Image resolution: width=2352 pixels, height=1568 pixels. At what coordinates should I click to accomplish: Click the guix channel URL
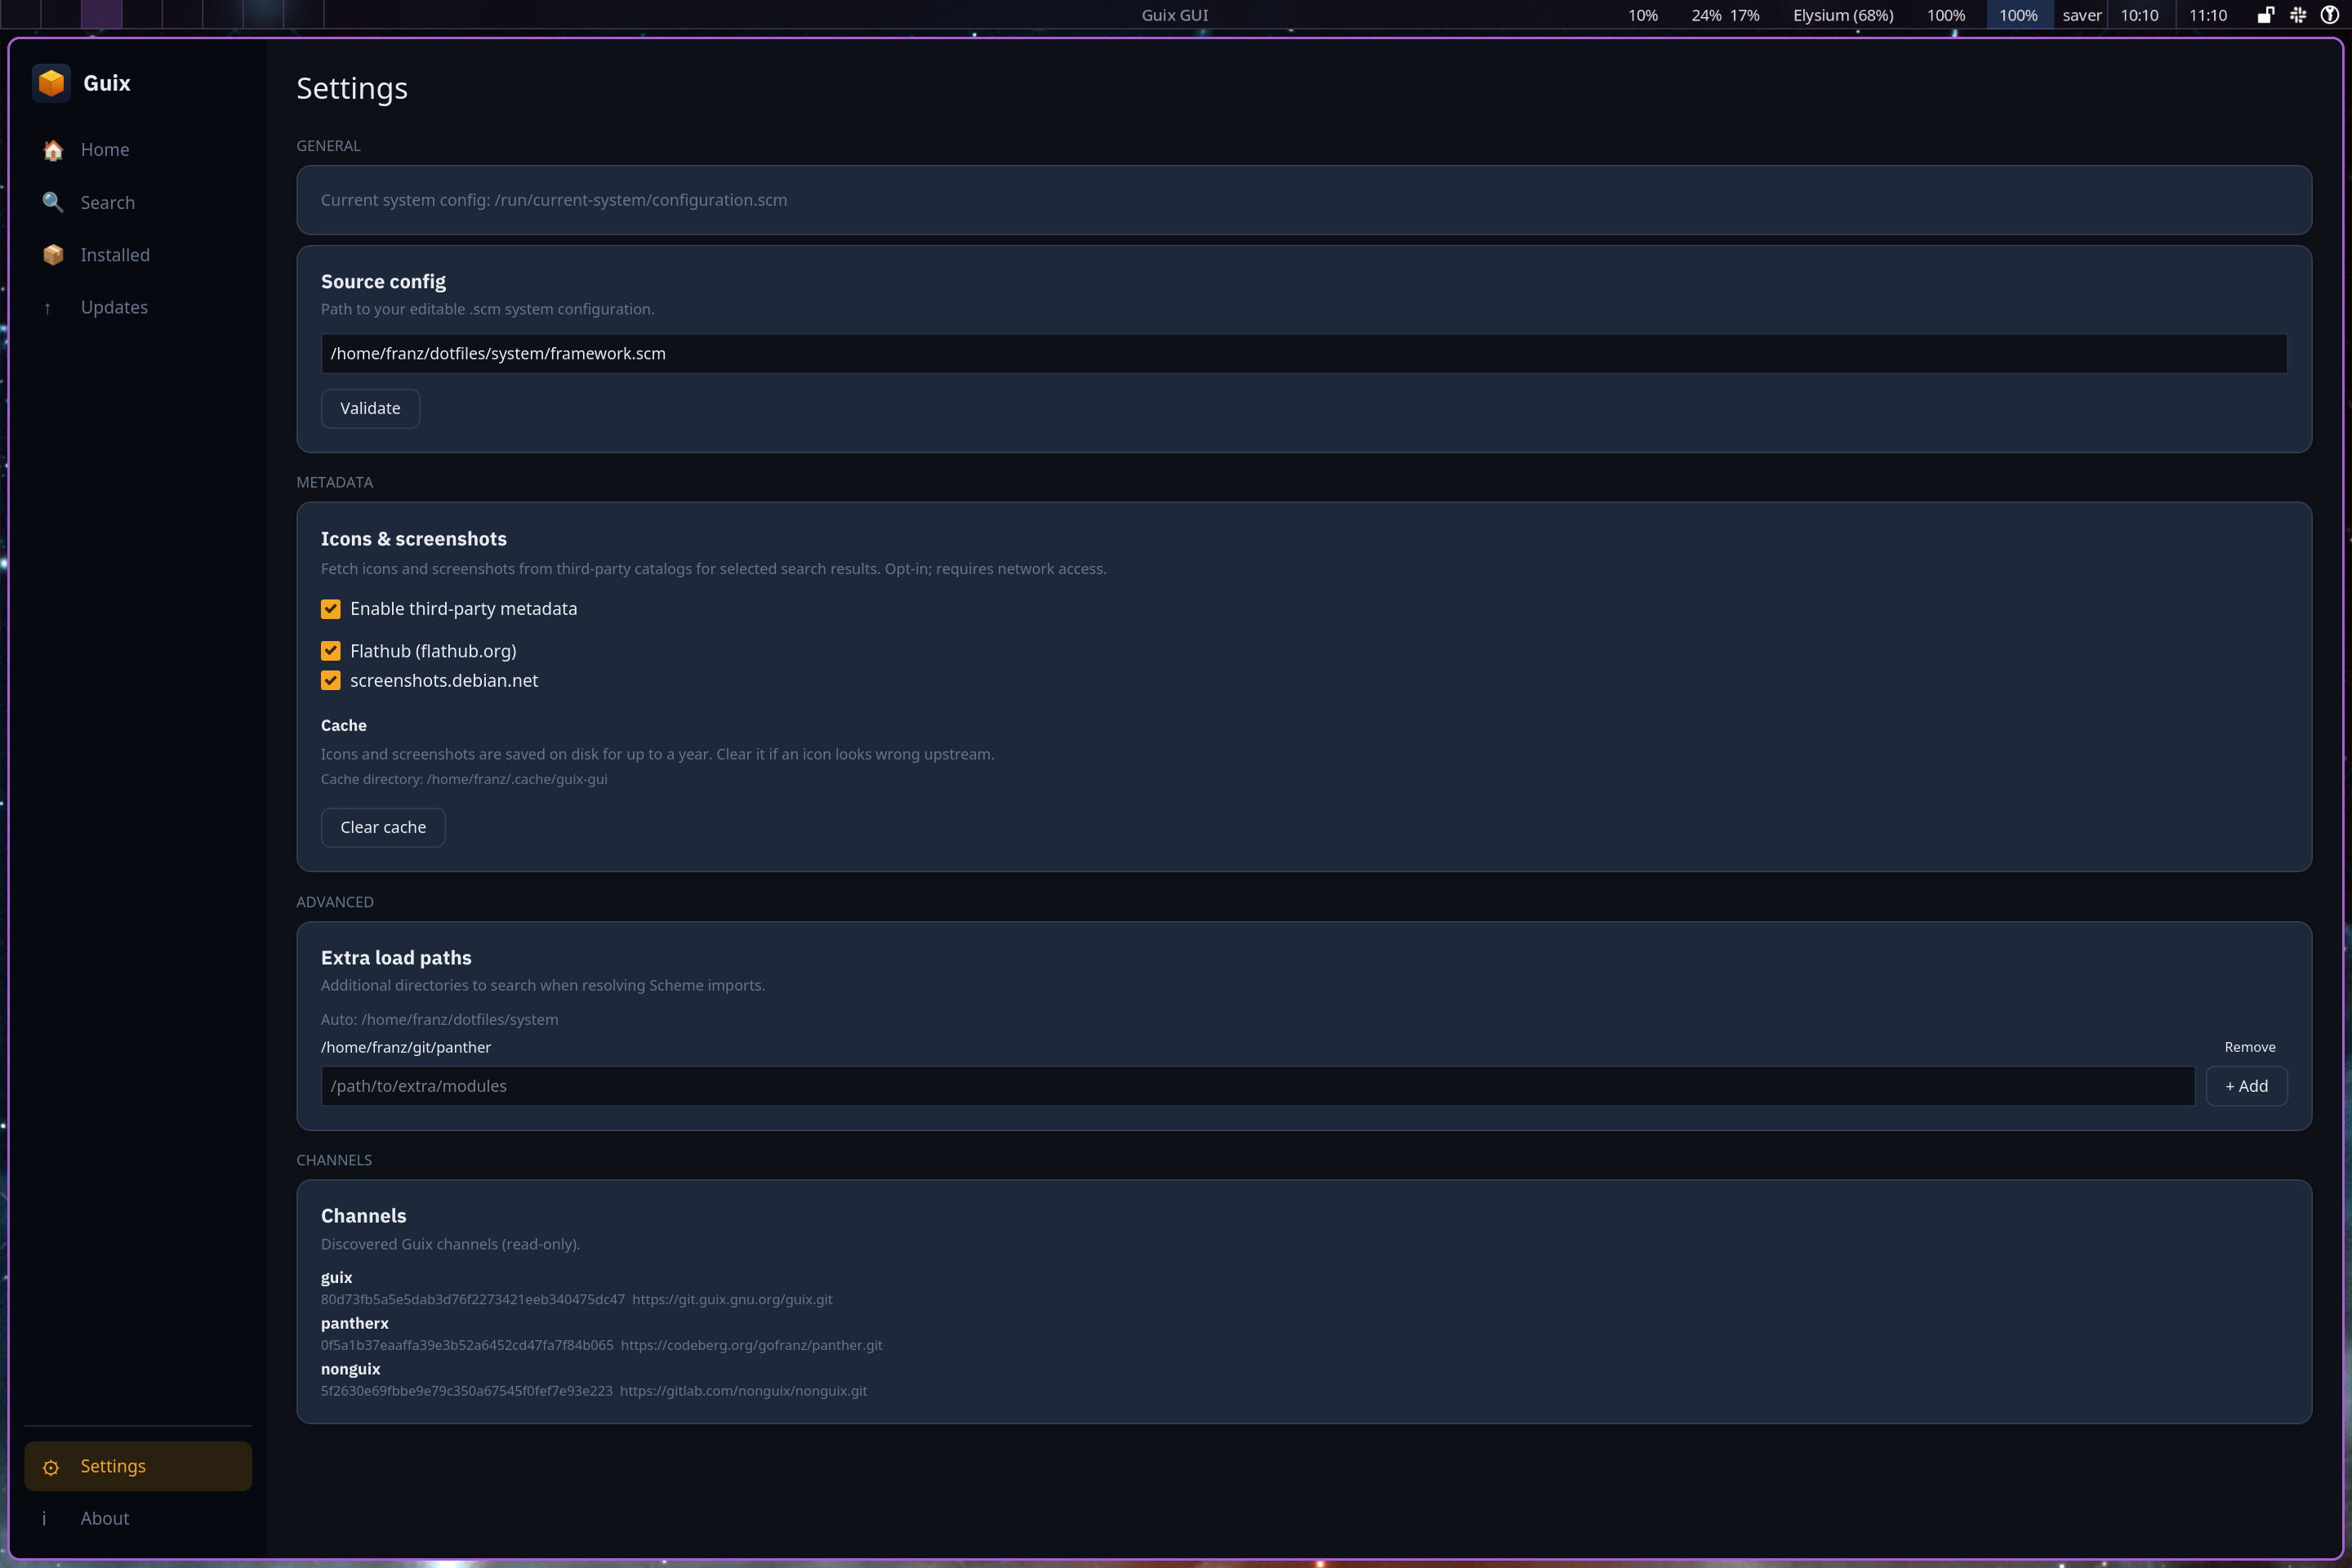point(732,1300)
